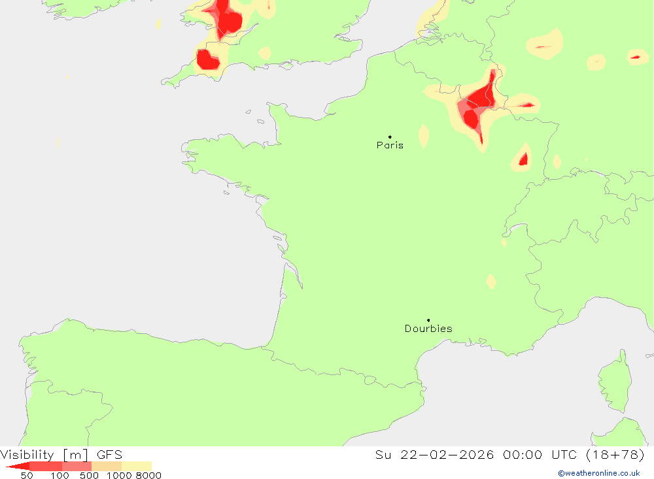The image size is (654, 479).
Task: Click the legend value 500
Action: coord(89,476)
